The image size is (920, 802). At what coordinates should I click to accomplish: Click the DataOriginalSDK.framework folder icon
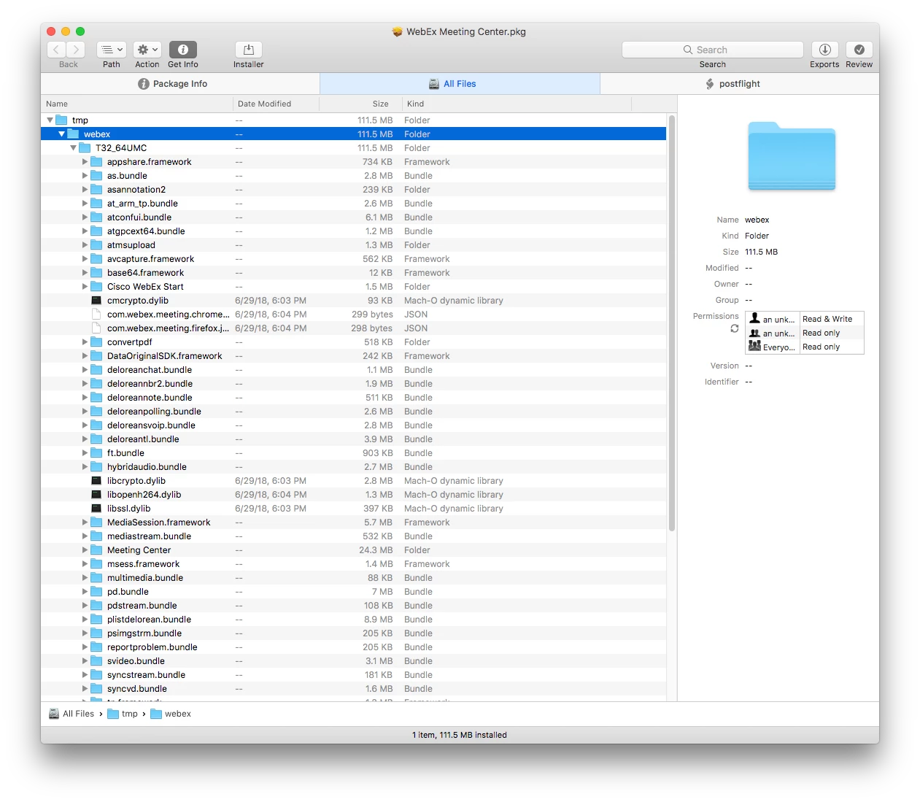click(96, 356)
